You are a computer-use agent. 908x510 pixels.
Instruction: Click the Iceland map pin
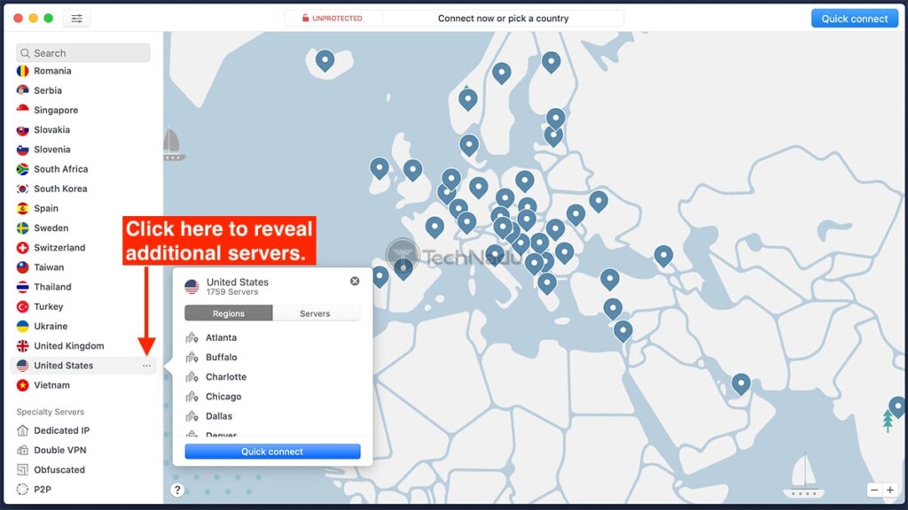325,60
